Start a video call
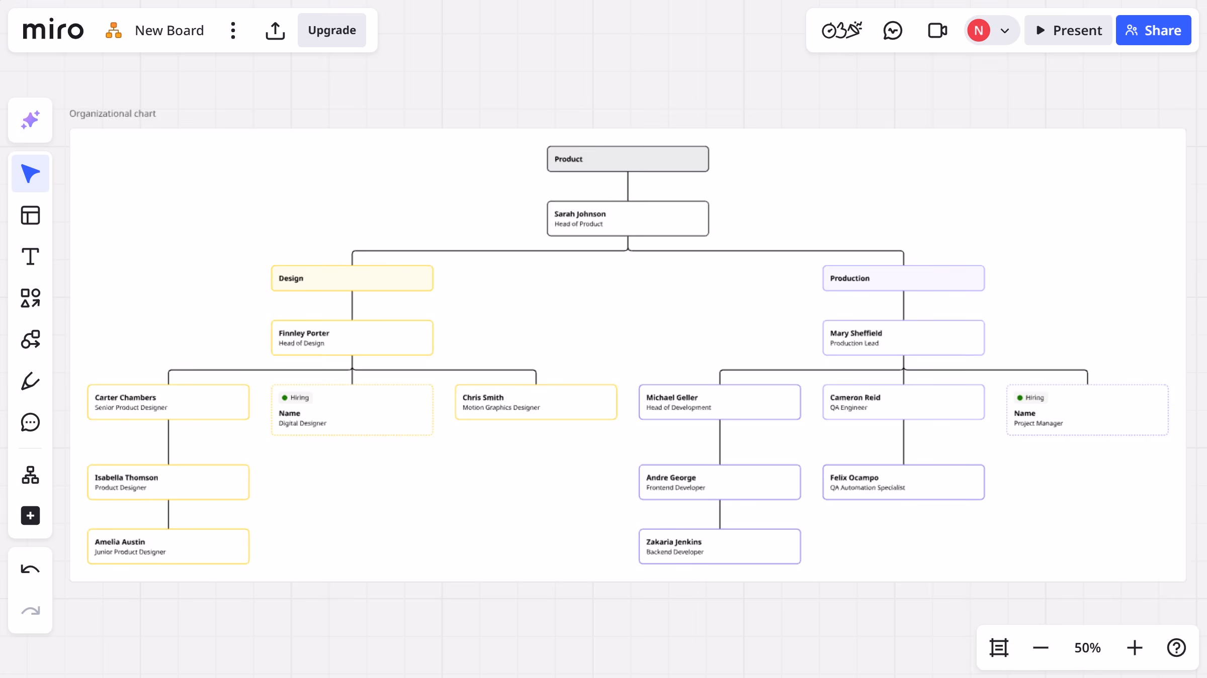Image resolution: width=1207 pixels, height=678 pixels. pyautogui.click(x=937, y=30)
